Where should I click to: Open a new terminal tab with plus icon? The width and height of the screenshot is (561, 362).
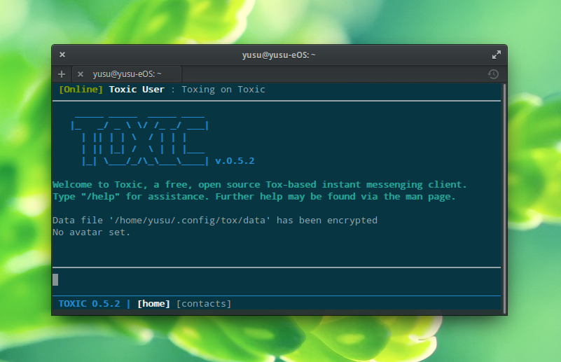62,74
